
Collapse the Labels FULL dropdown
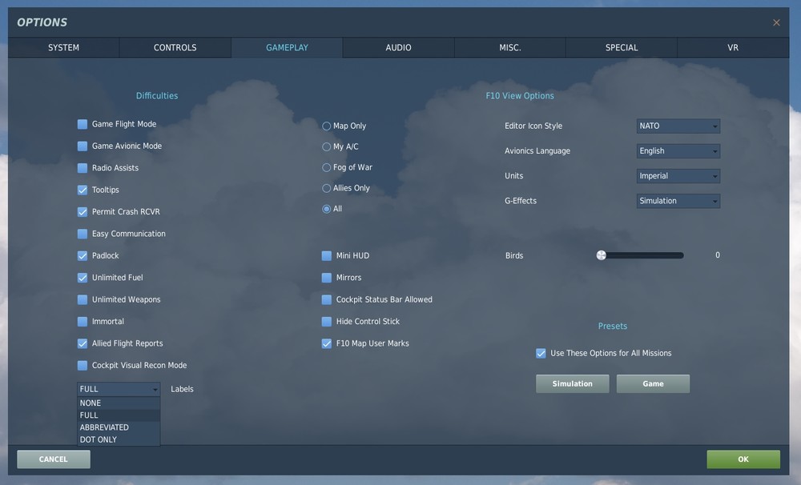pos(119,389)
